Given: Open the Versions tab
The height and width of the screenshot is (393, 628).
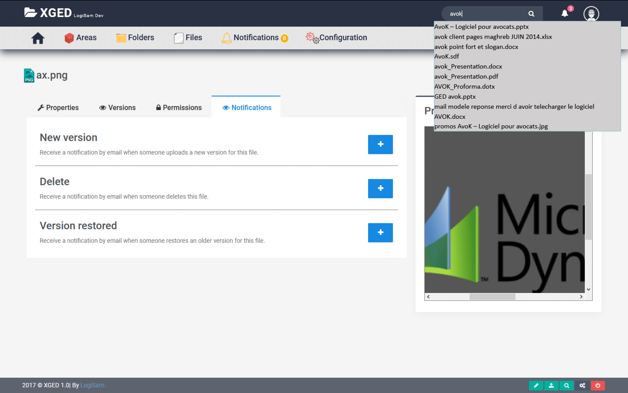Looking at the screenshot, I should click(117, 107).
